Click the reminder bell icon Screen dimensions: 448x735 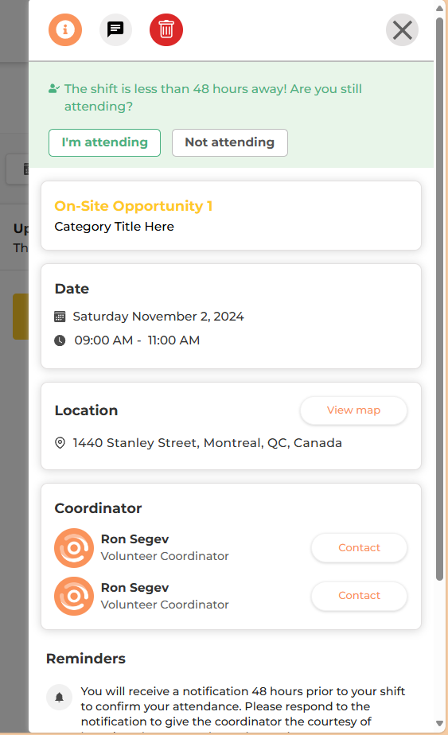tap(59, 697)
